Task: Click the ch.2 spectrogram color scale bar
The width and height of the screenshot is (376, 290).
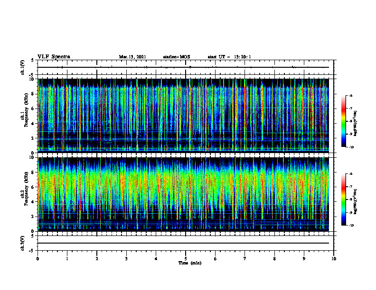Action: pyautogui.click(x=343, y=199)
